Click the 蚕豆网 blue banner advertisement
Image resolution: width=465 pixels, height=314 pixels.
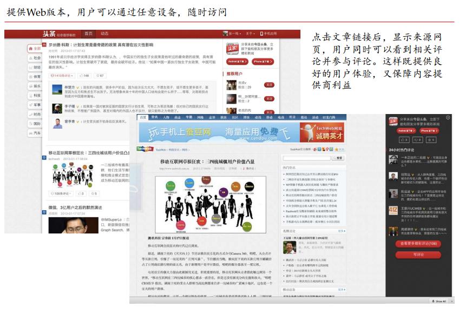tap(219, 132)
